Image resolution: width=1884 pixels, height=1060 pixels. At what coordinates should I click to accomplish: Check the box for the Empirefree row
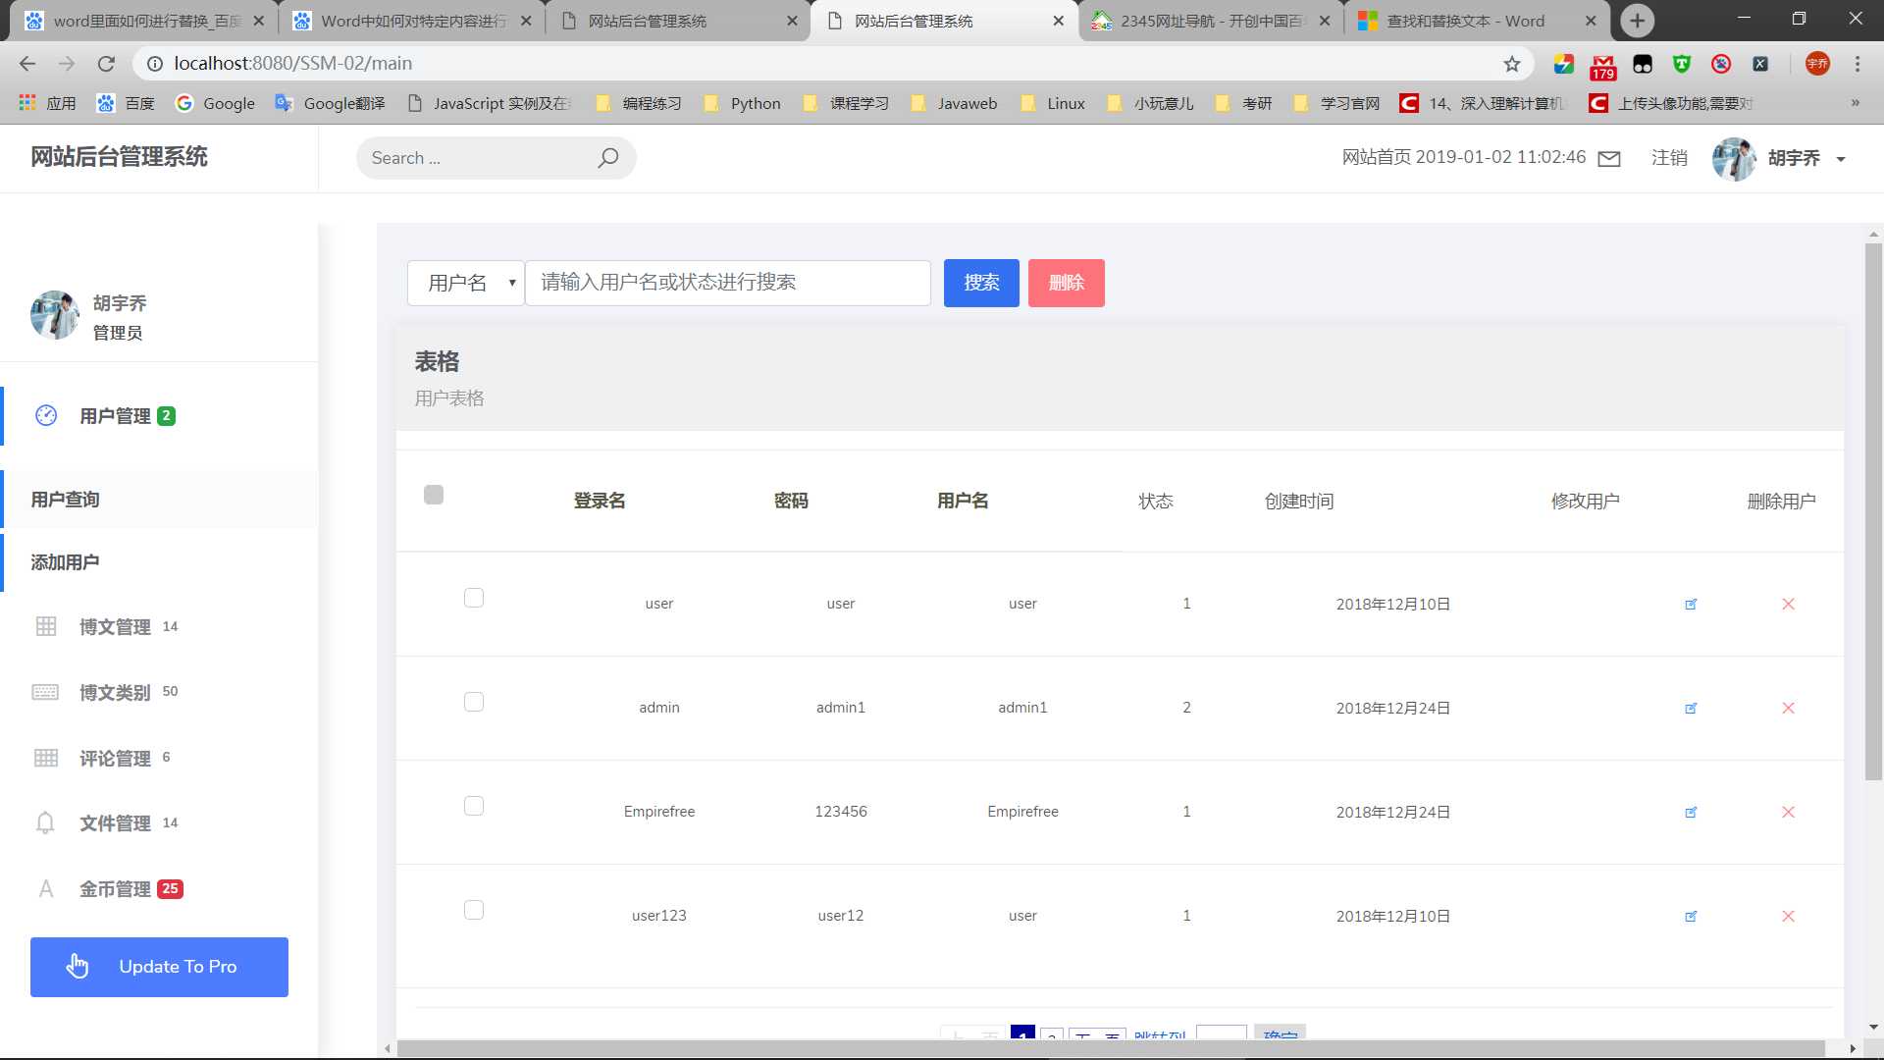(x=474, y=806)
